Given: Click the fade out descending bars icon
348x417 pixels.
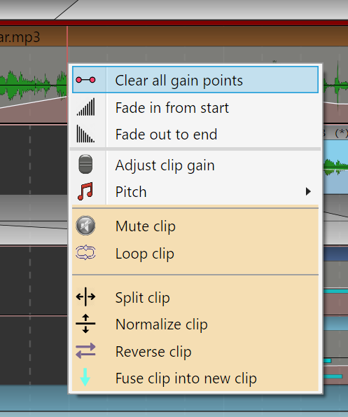Looking at the screenshot, I should [85, 134].
